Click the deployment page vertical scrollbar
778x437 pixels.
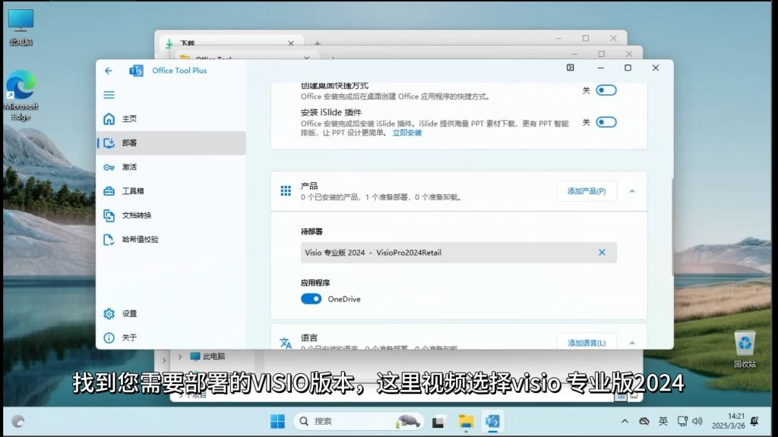(672, 226)
